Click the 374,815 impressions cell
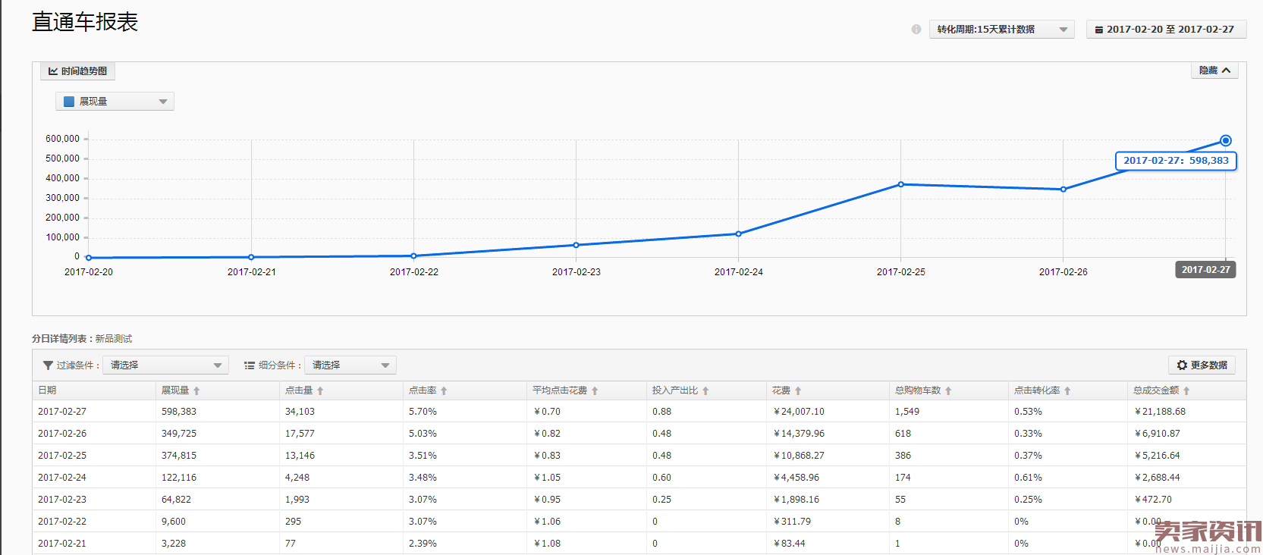The width and height of the screenshot is (1263, 555). point(179,456)
